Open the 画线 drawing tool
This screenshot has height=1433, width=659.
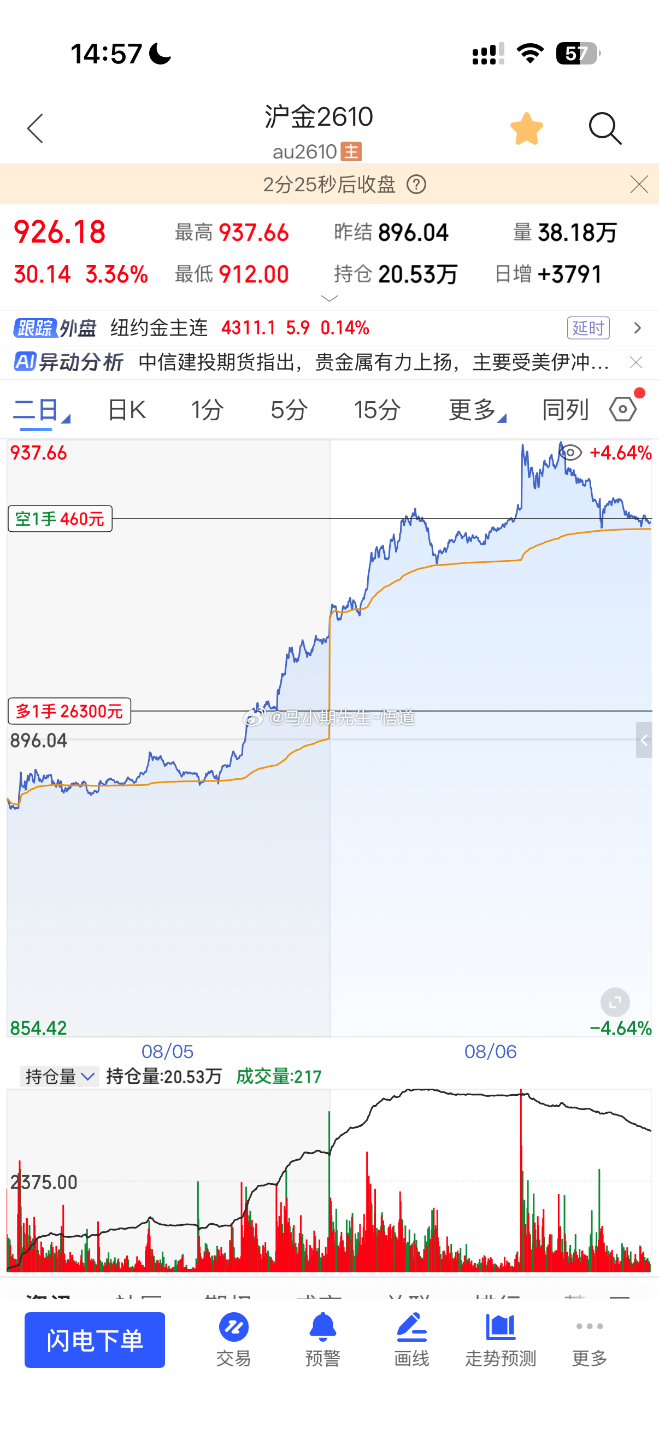(411, 1340)
